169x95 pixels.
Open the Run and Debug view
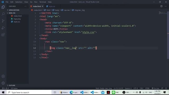[x=3, y=28]
